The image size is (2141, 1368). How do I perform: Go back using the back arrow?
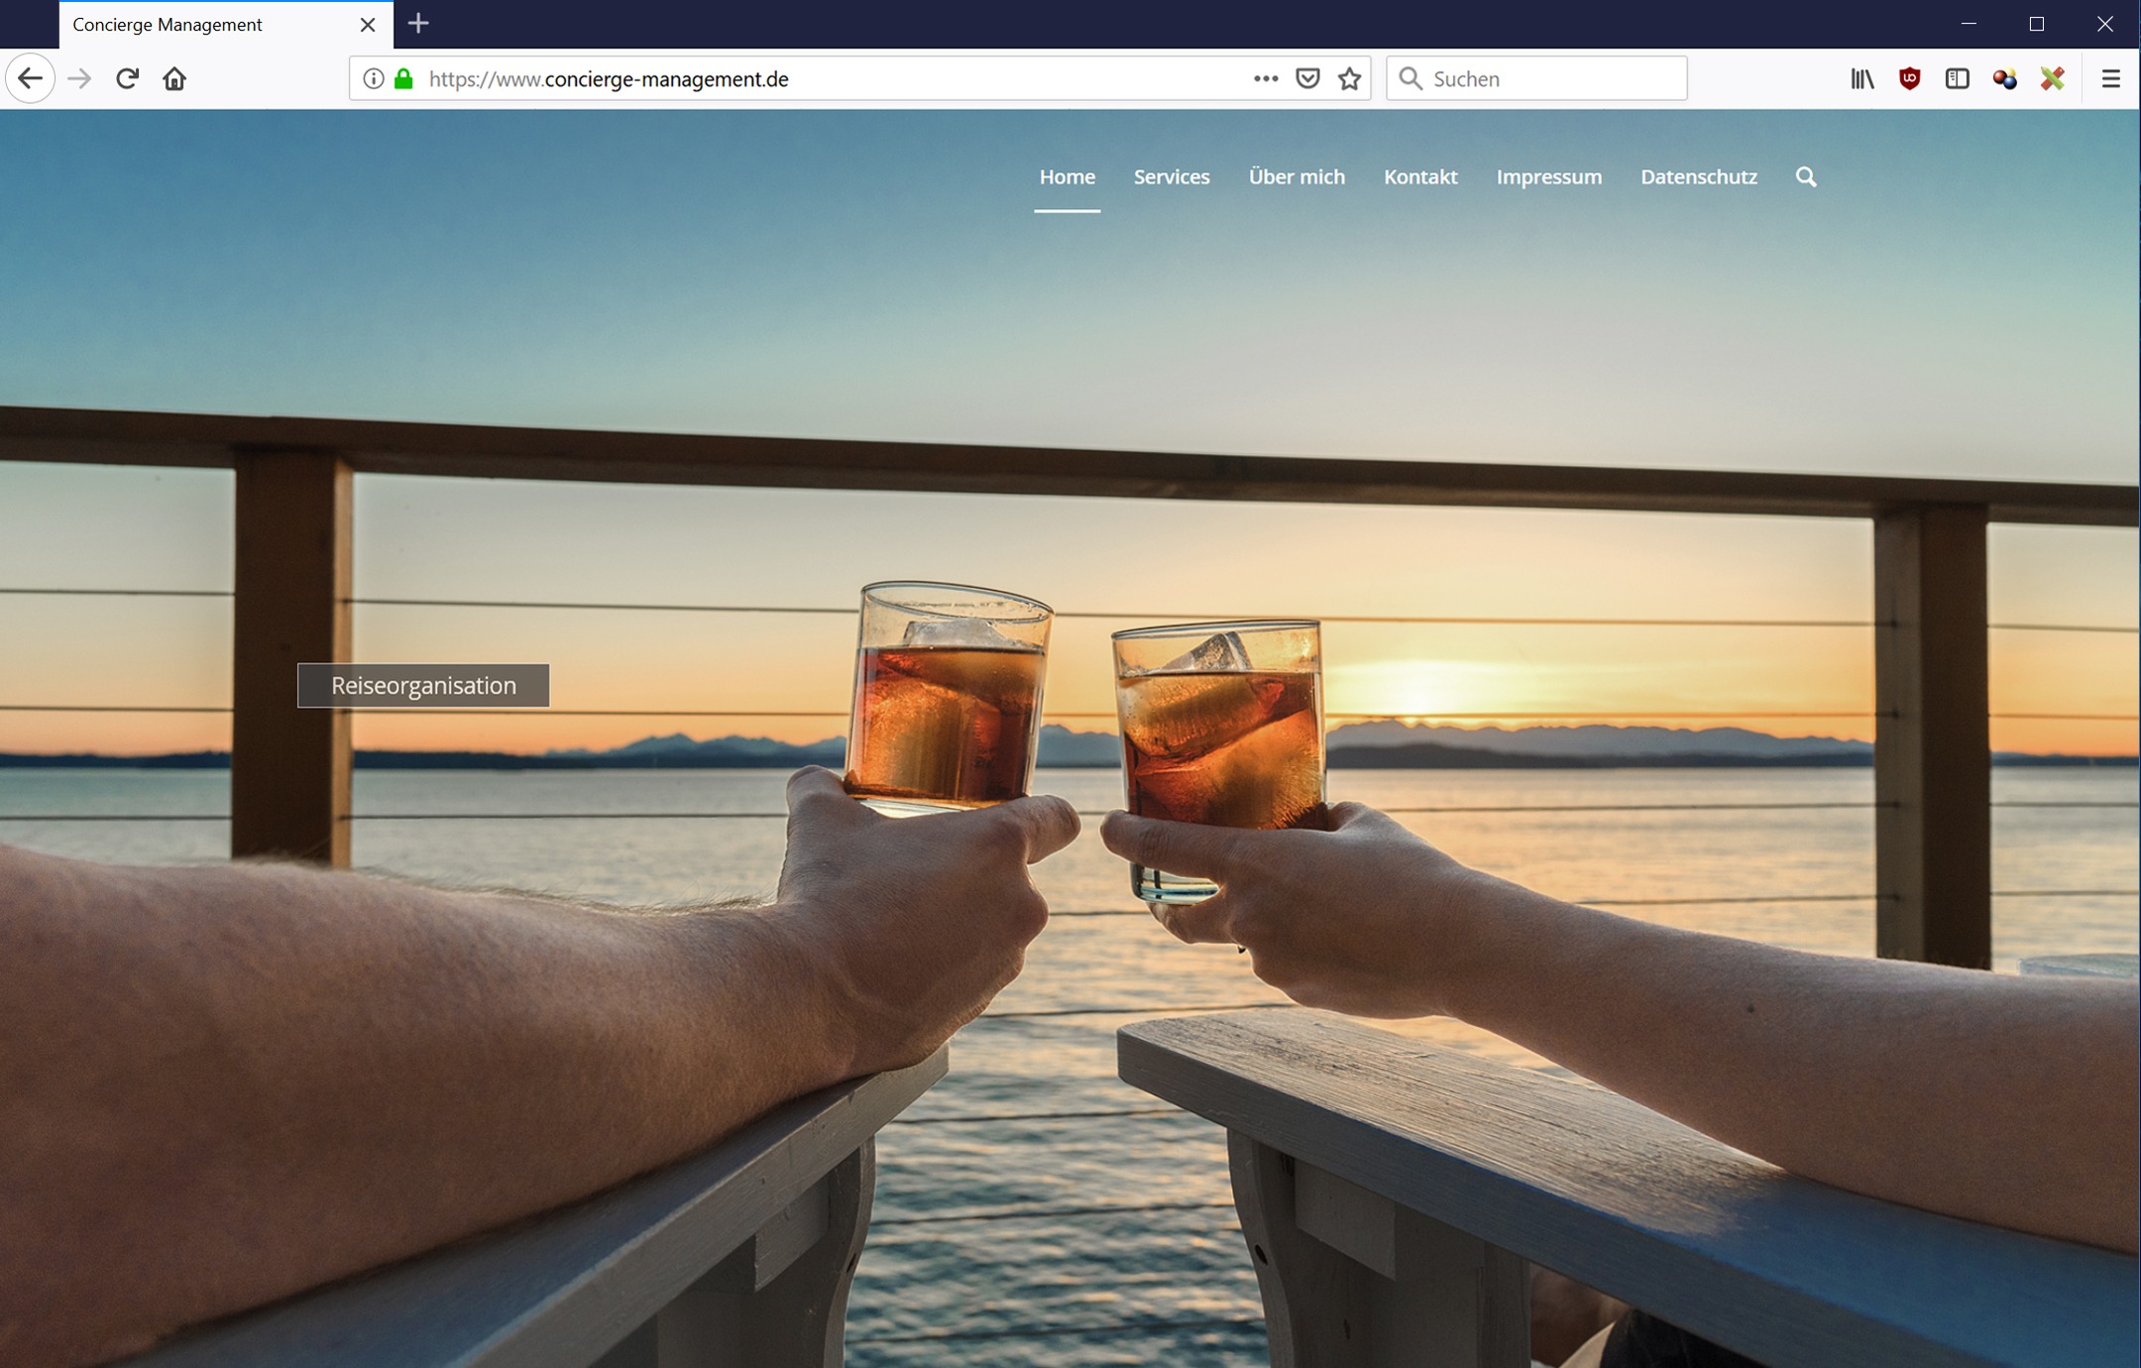coord(30,78)
